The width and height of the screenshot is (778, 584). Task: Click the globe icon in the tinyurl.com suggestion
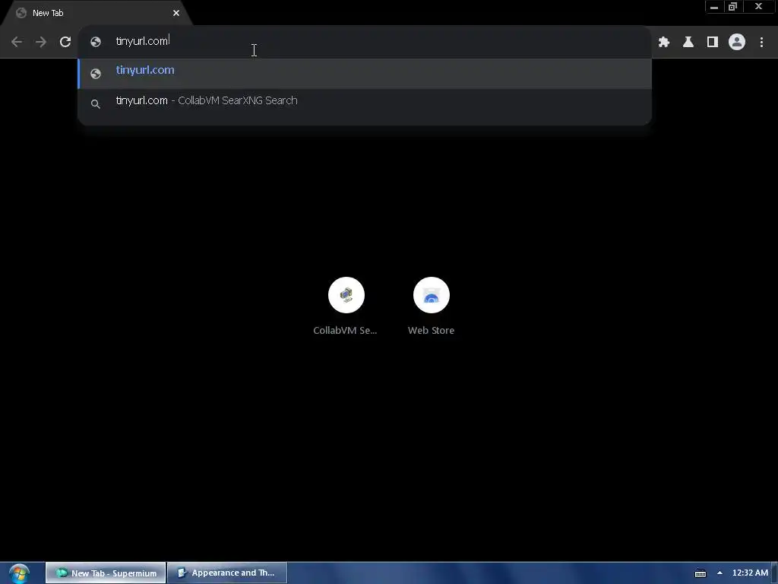[96, 74]
